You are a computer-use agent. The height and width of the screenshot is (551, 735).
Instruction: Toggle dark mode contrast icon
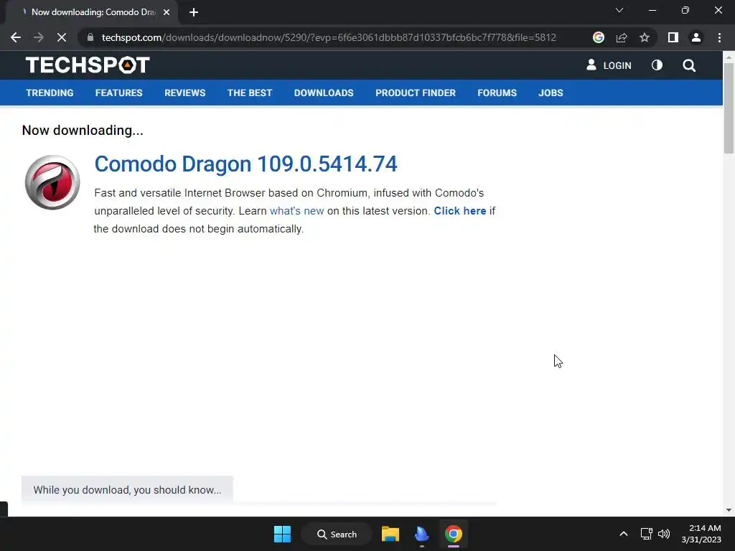click(657, 65)
